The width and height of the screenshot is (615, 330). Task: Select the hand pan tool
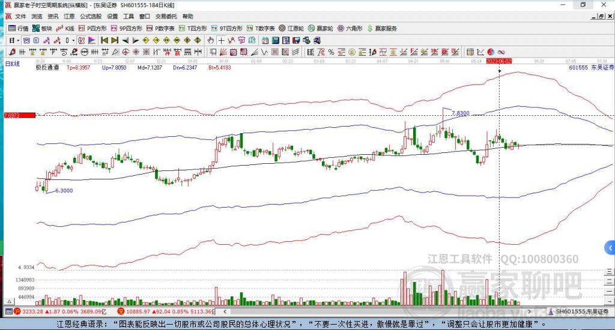211,40
